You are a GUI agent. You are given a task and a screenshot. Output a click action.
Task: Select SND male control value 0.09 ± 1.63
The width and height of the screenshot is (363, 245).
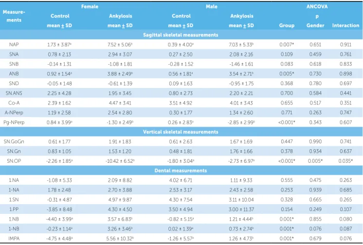[181, 83]
